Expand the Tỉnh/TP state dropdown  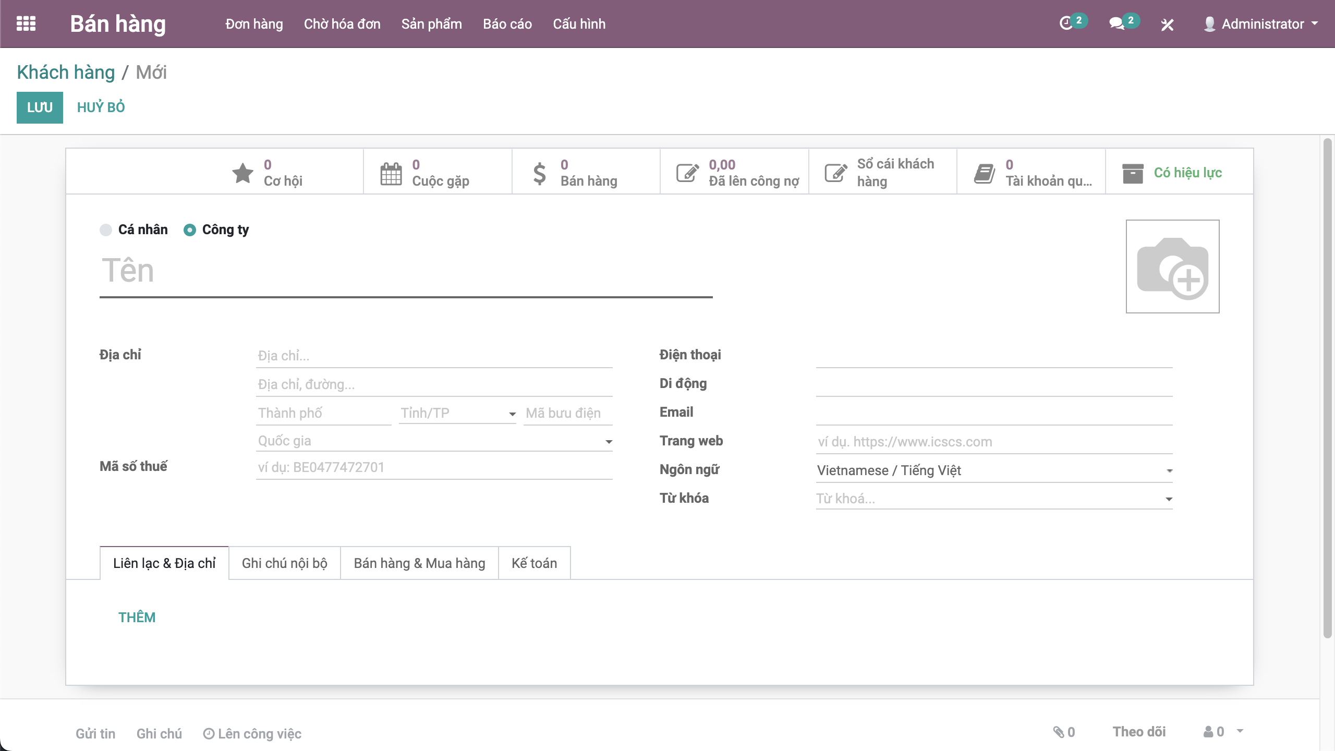512,414
